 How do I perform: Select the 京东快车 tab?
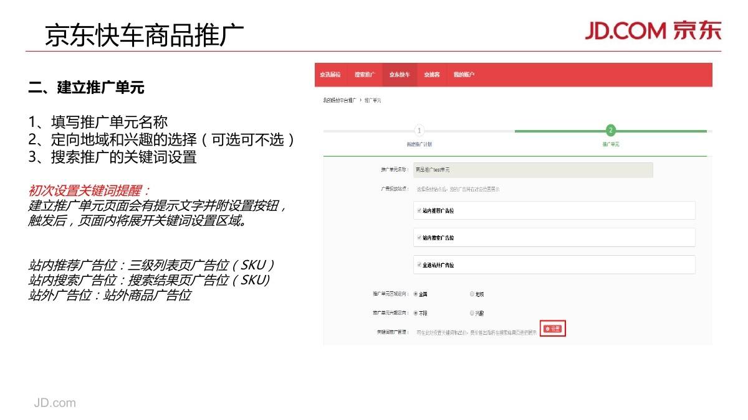[x=400, y=75]
